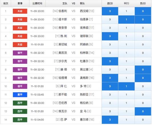Toggle loss (0) for 帕德博 vs 奥格斯
The width and height of the screenshot is (152, 125).
click(143, 78)
